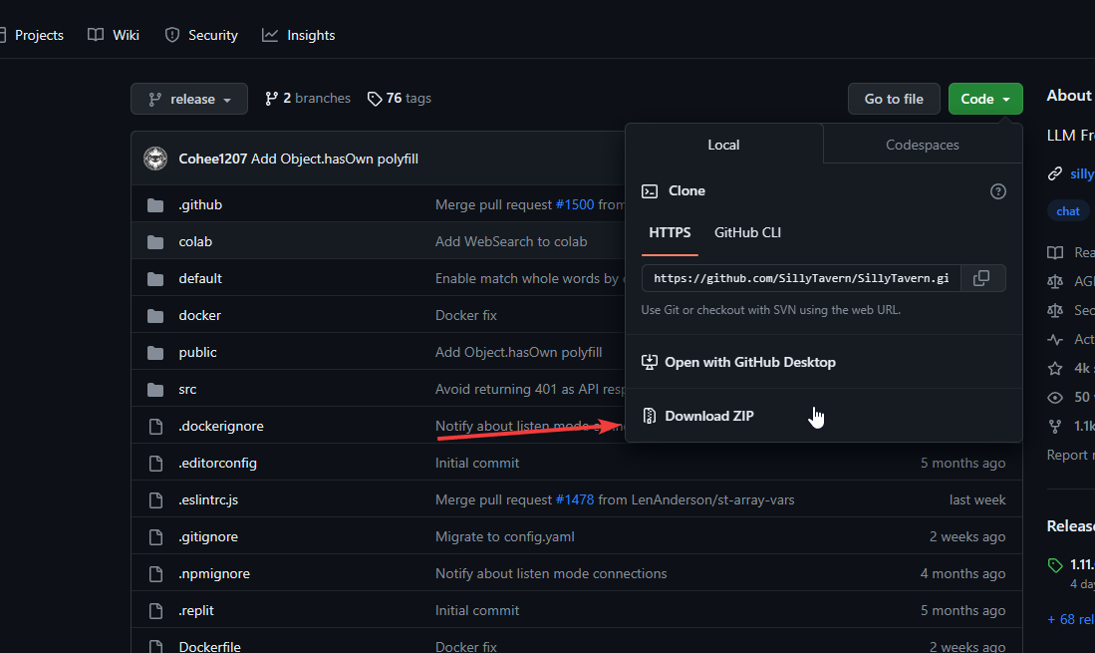This screenshot has height=653, width=1095.
Task: Copy the HTTPS clone URL to clipboard
Action: (981, 278)
